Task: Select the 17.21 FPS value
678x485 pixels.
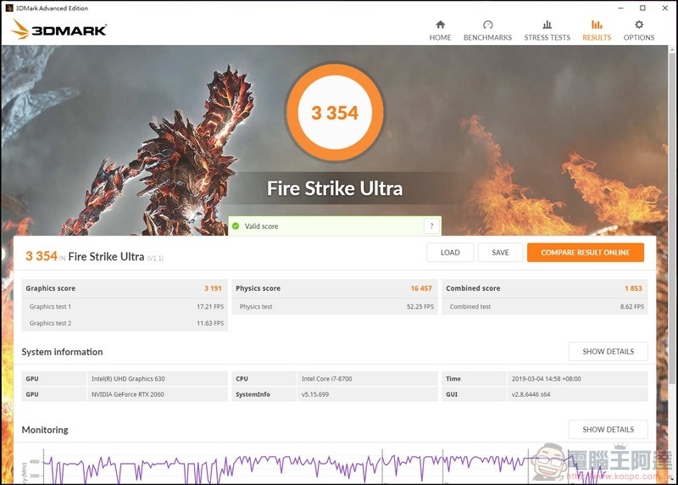Action: coord(210,307)
